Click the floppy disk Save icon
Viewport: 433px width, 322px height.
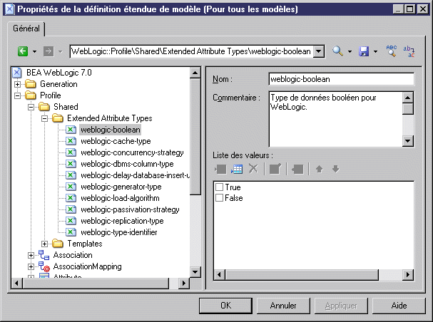tap(364, 51)
